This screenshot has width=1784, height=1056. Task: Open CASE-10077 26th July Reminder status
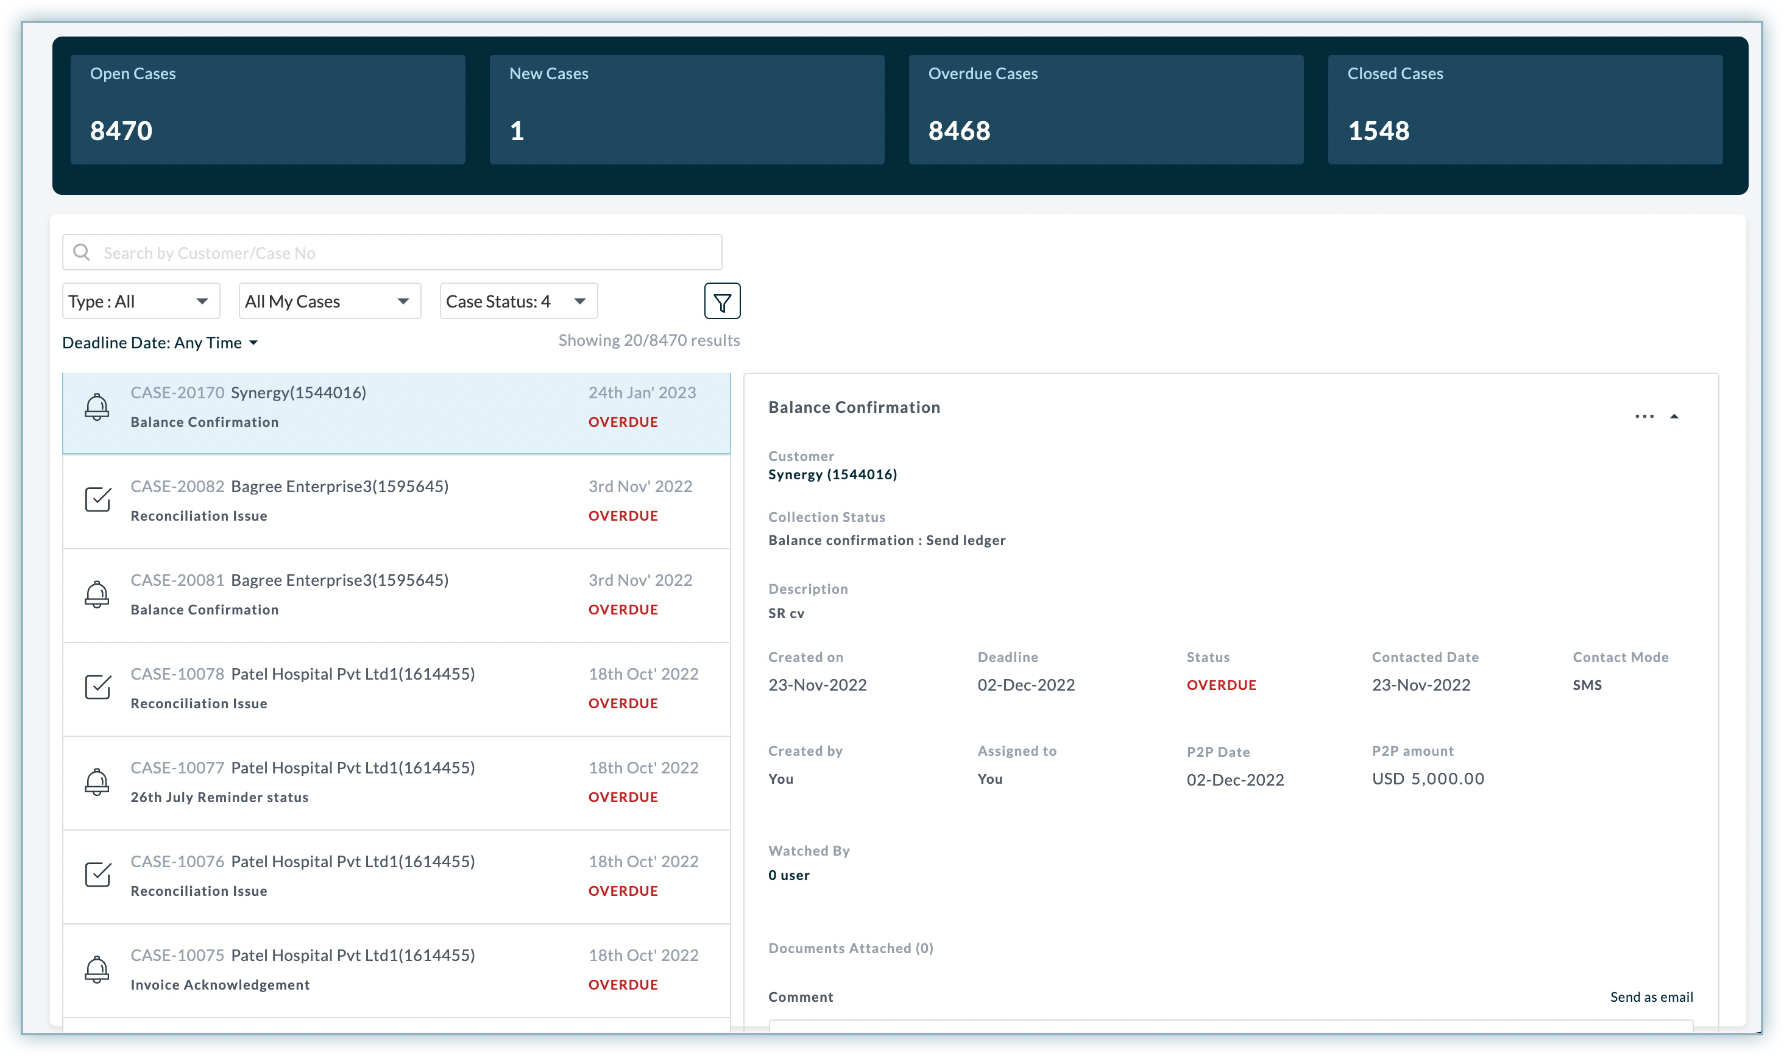pos(397,783)
